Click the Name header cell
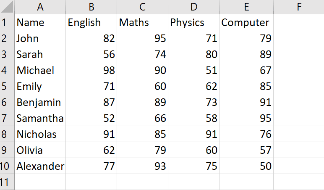Screen dimensions: 324x190 click(40, 22)
